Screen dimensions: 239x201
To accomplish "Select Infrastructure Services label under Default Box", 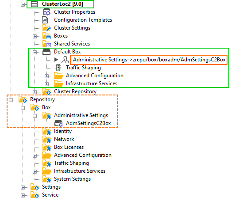I will (92, 83).
